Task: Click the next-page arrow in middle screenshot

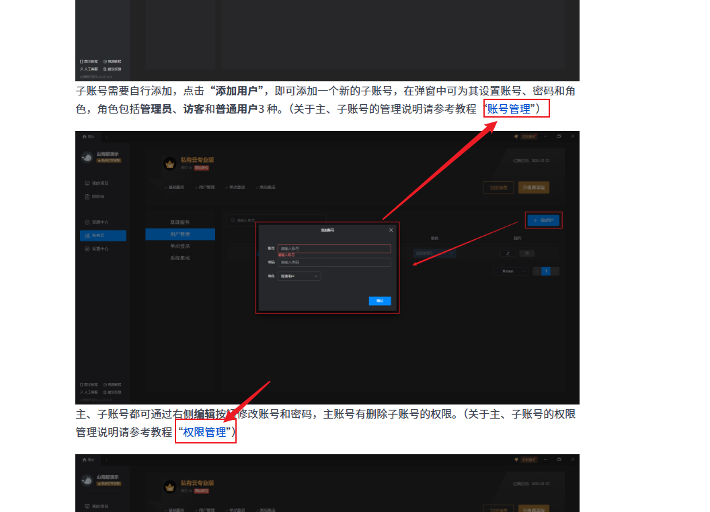Action: point(555,271)
